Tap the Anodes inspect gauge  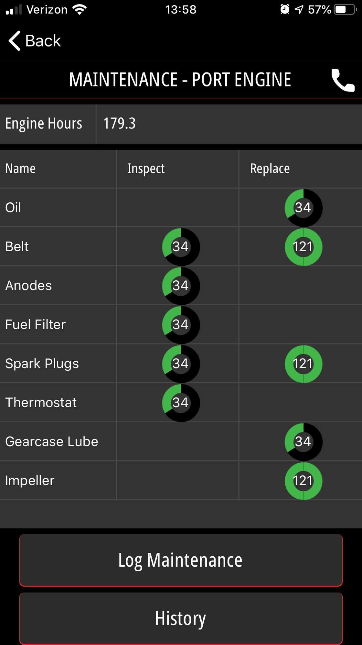click(181, 286)
